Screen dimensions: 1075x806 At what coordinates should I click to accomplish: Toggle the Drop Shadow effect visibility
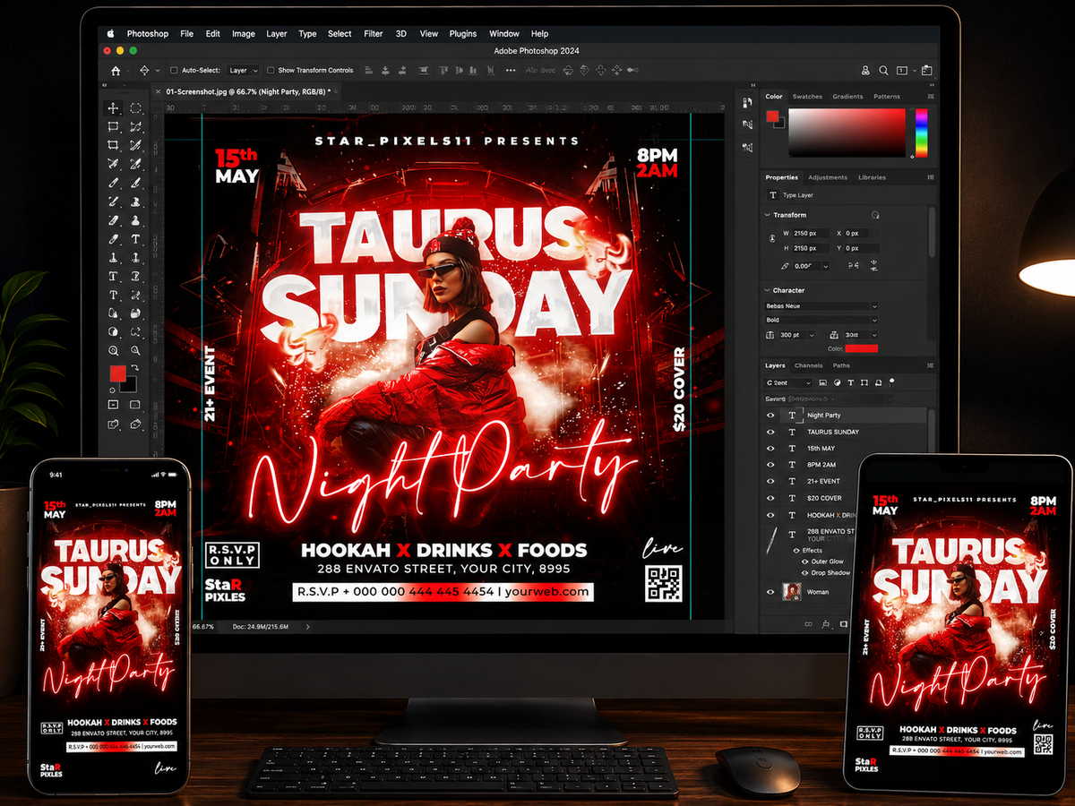pos(804,572)
